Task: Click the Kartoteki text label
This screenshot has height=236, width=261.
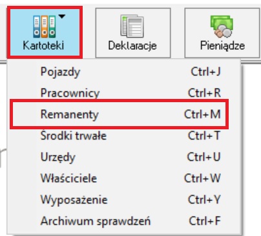Action: tap(43, 46)
